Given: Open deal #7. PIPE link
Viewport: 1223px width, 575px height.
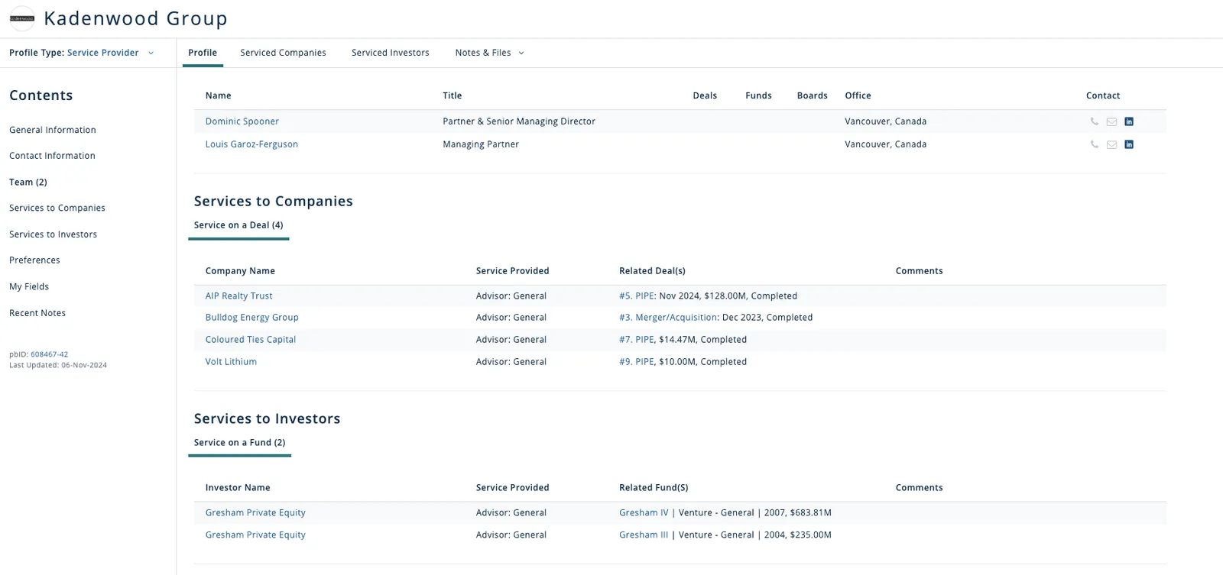Looking at the screenshot, I should coord(637,340).
